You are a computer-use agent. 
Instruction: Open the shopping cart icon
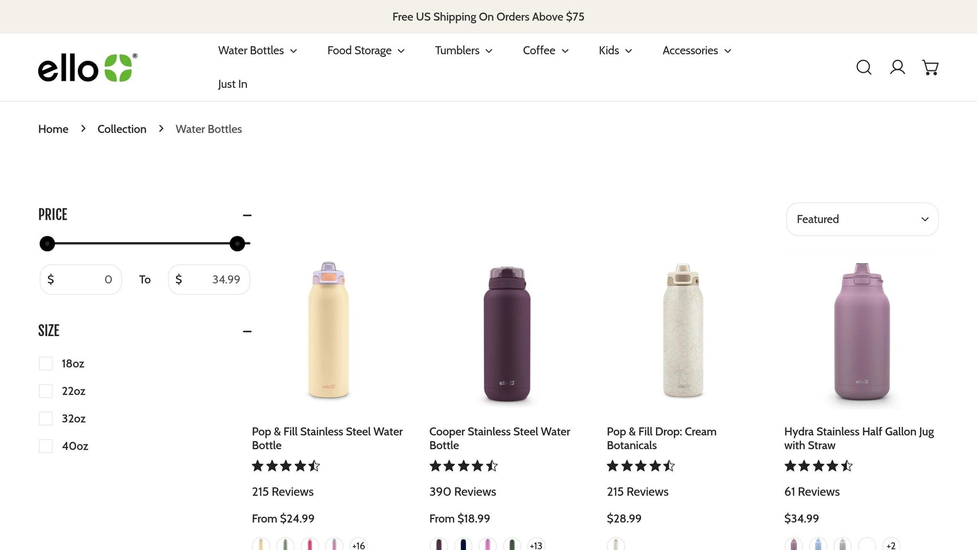click(x=930, y=67)
